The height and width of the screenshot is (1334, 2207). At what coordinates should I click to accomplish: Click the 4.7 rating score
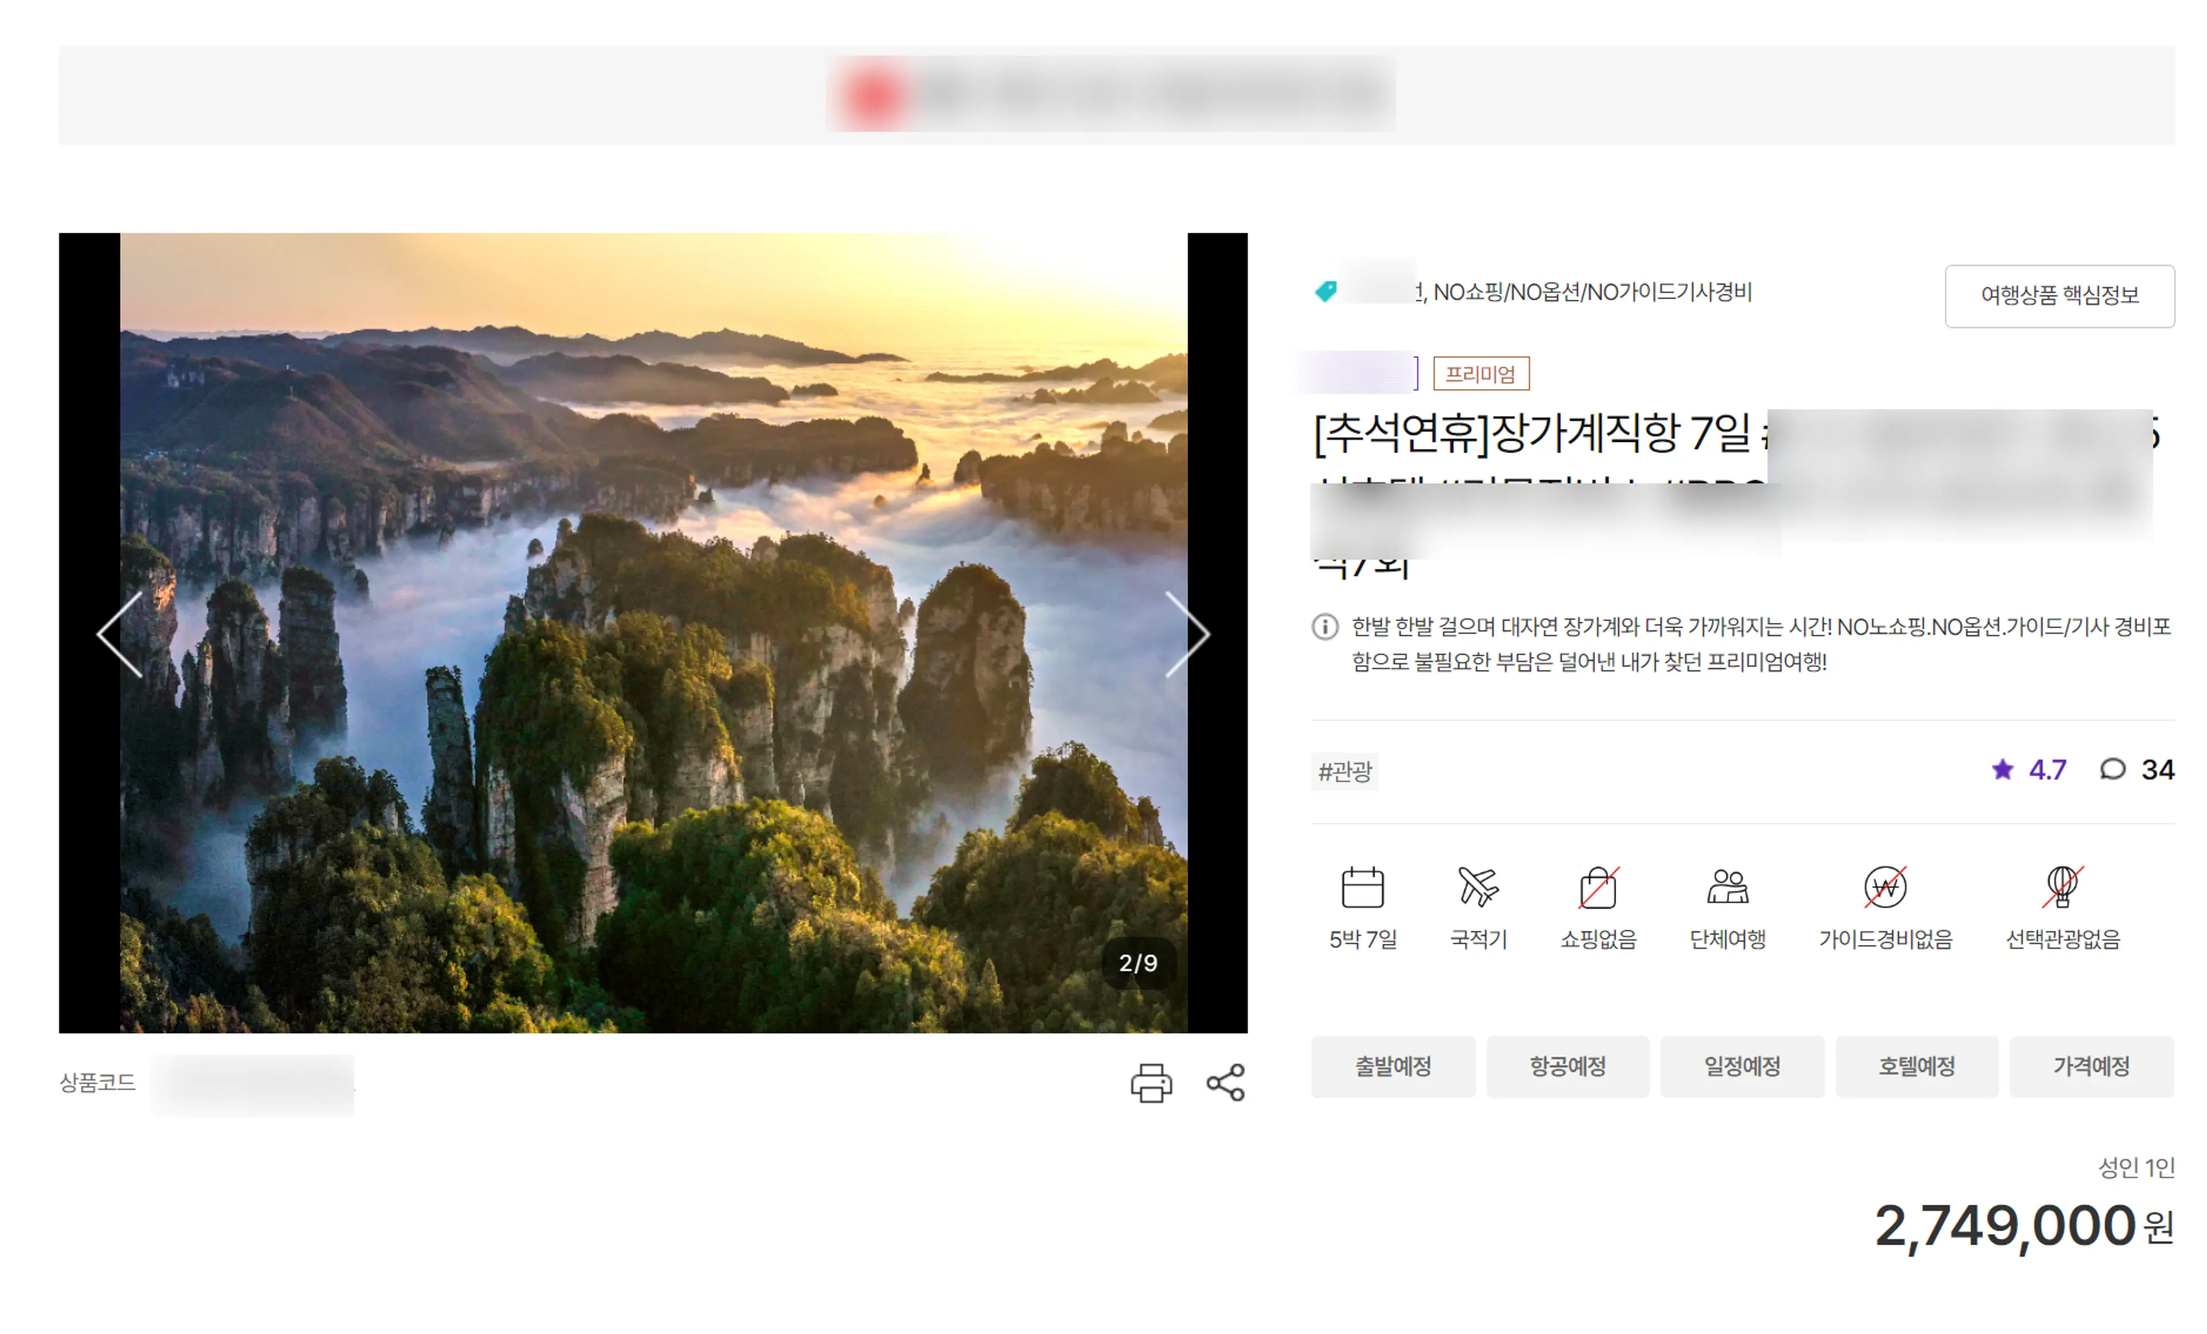coord(2048,770)
